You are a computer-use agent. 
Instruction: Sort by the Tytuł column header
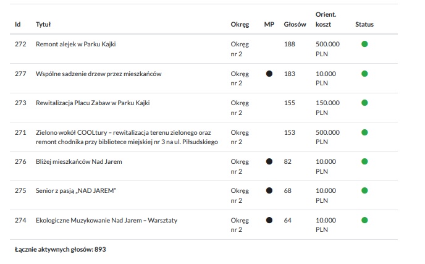click(x=43, y=25)
